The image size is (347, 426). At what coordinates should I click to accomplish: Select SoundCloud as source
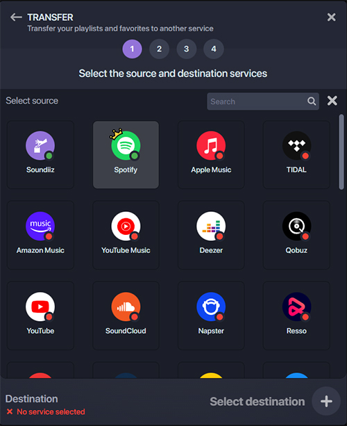[x=126, y=316]
